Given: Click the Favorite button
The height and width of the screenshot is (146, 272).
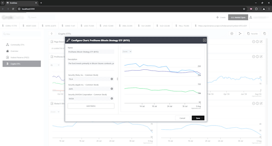Looking at the screenshot, I should pos(252,34).
